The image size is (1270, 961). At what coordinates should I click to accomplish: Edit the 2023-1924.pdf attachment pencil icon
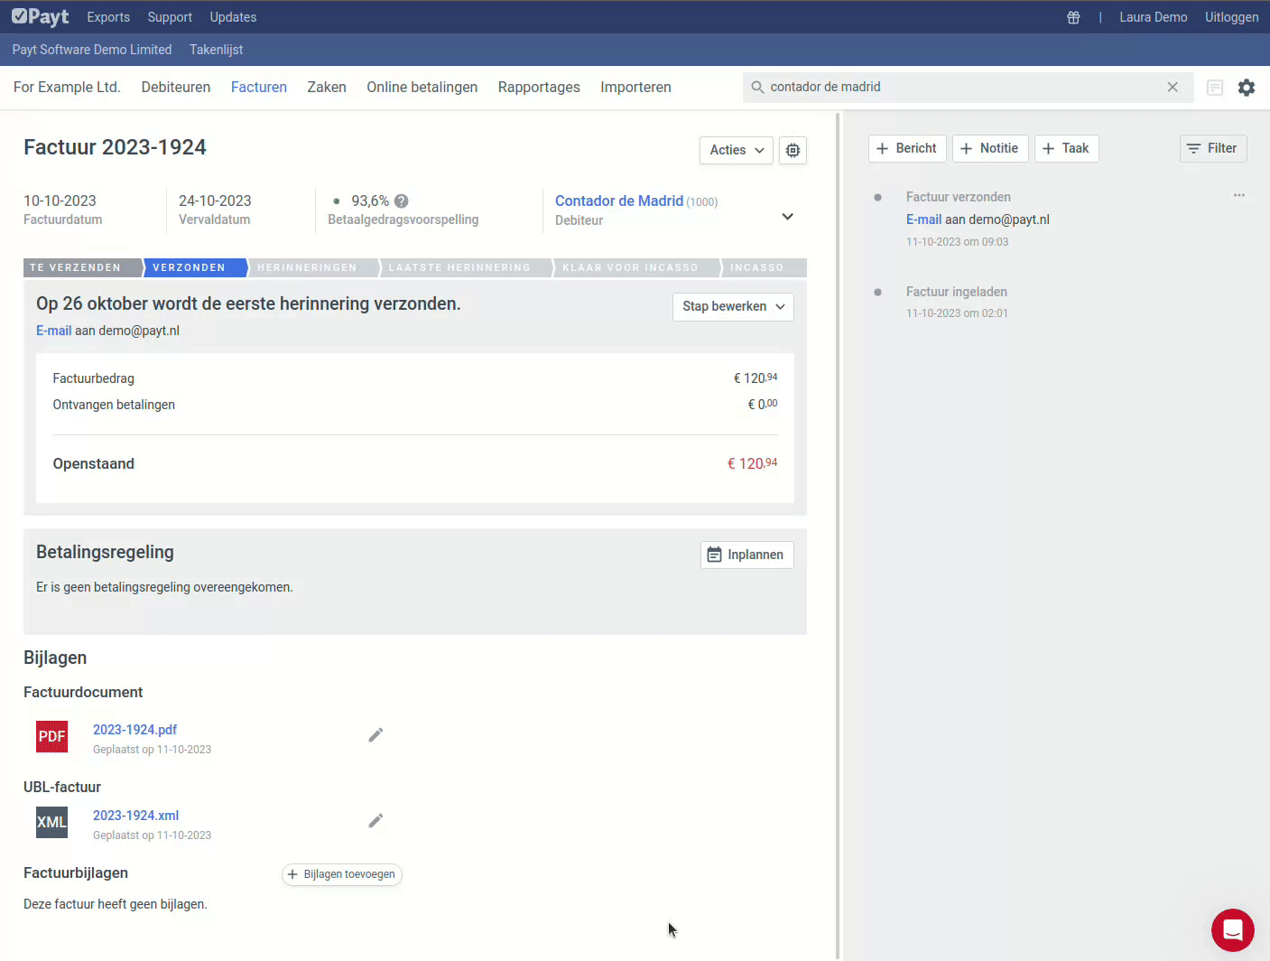point(375,735)
